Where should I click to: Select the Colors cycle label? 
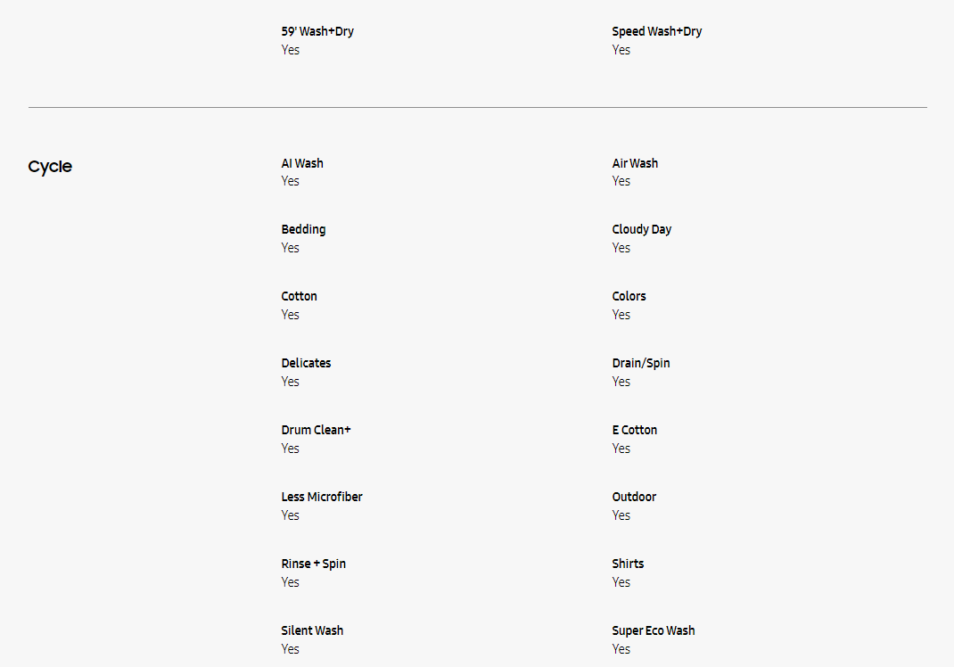(629, 296)
